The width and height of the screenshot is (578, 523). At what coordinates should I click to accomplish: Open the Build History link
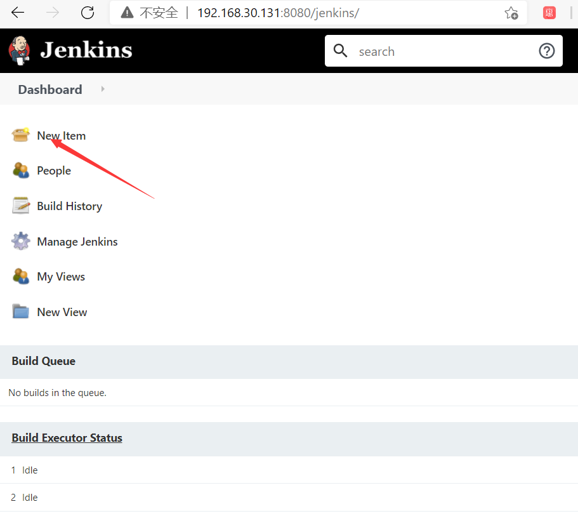point(69,206)
